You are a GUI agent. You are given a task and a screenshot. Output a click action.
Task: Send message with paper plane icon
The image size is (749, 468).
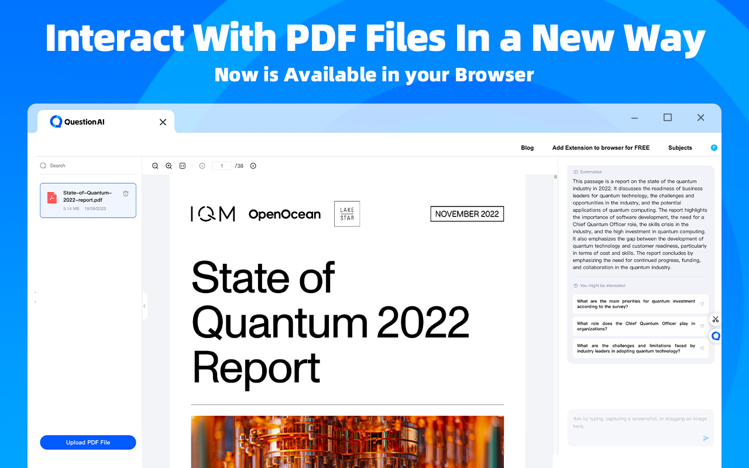coord(706,438)
